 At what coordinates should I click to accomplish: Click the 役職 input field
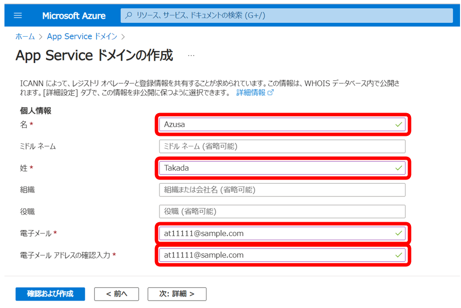[x=282, y=212]
